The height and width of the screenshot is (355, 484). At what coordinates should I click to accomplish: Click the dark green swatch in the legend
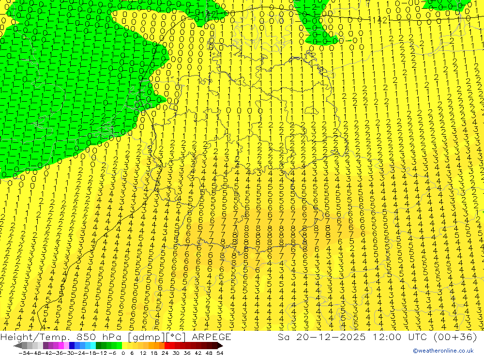click(x=98, y=346)
